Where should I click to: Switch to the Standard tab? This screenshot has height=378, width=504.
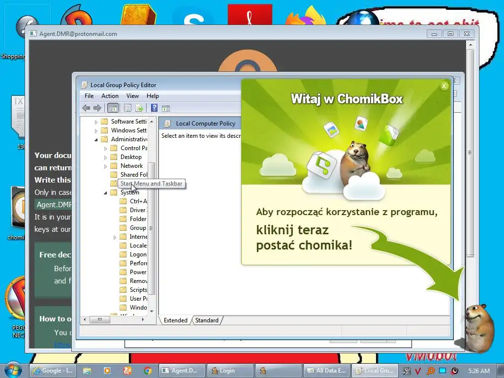click(207, 320)
